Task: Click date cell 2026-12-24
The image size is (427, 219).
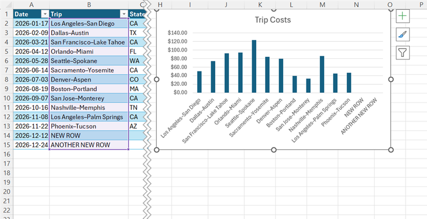Action: pyautogui.click(x=32, y=145)
